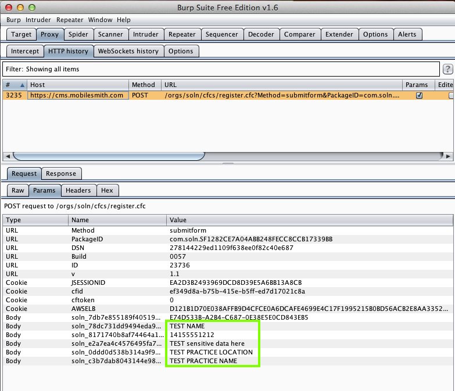Switch to the Response tab
455x391 pixels.
pos(61,173)
